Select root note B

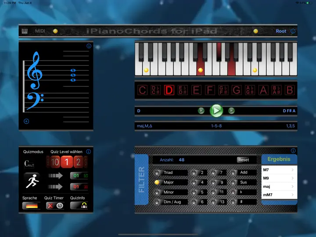pyautogui.click(x=290, y=90)
